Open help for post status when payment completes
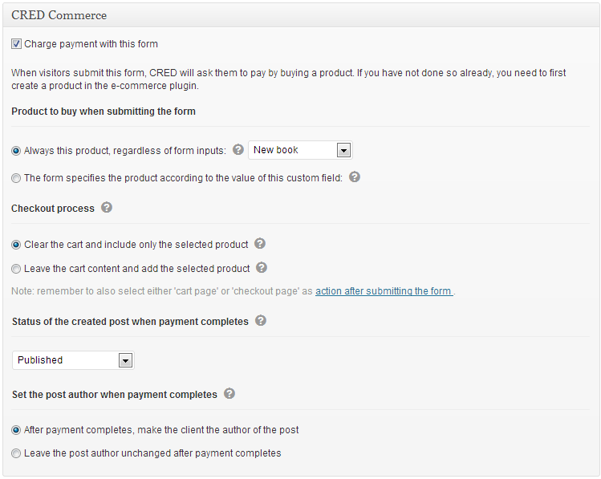This screenshot has height=479, width=601. click(261, 320)
